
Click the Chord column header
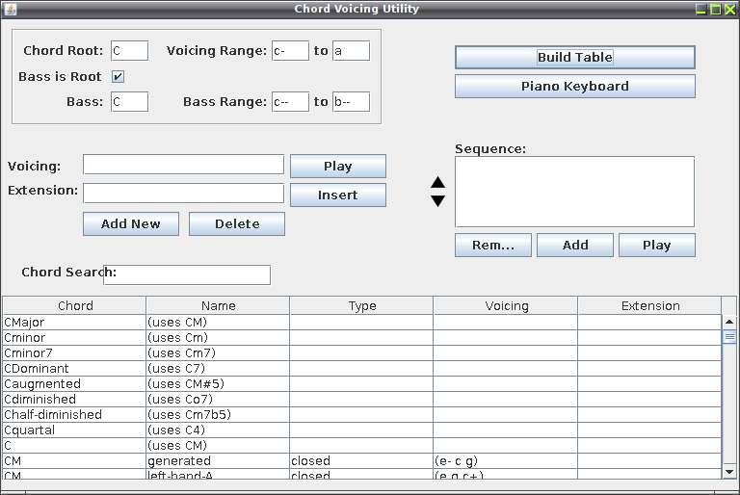tap(75, 306)
